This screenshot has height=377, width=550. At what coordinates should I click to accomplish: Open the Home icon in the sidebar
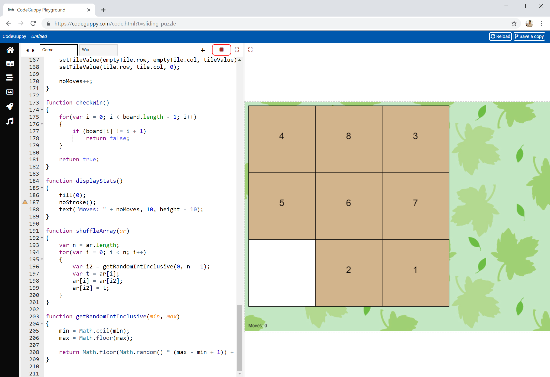[10, 50]
